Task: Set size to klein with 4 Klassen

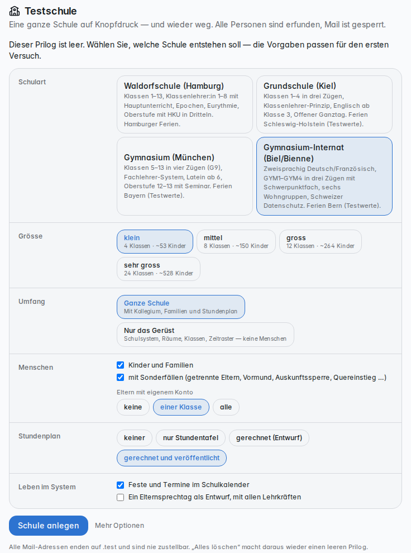Action: point(155,241)
